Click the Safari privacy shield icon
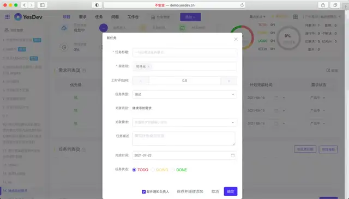 (x=97, y=5)
